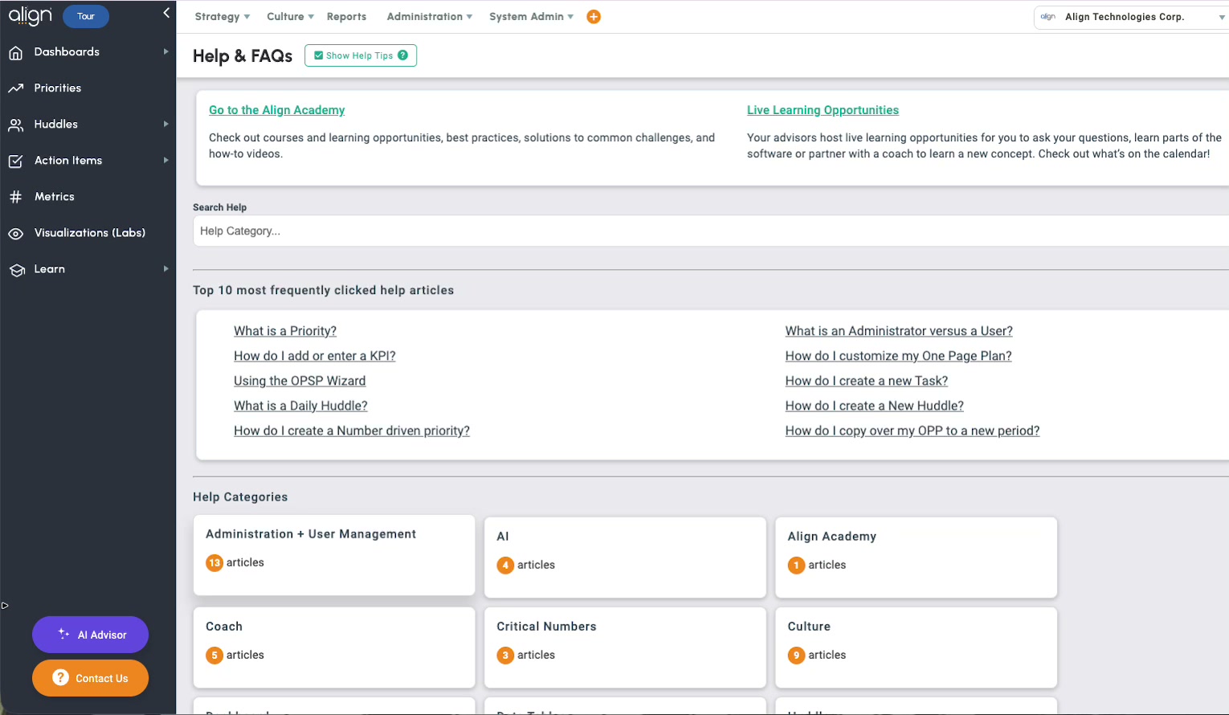Open the Critical Numbers help category card

625,648
